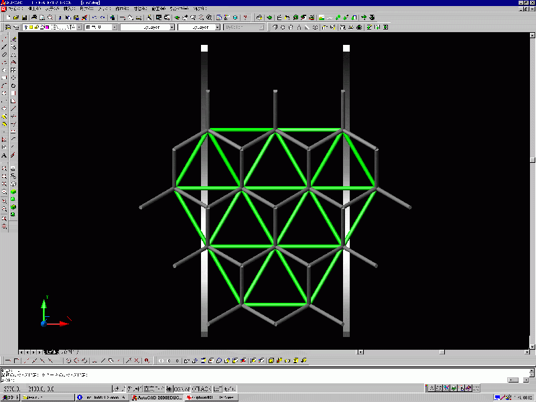Image resolution: width=536 pixels, height=402 pixels.
Task: Click the Plot printer icon
Action: [34, 17]
